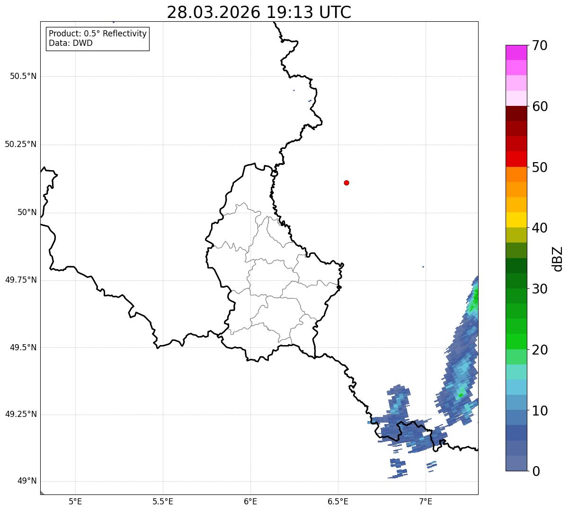Click the colorbar tick label 60
This screenshot has height=511, width=569.
pyautogui.click(x=540, y=106)
